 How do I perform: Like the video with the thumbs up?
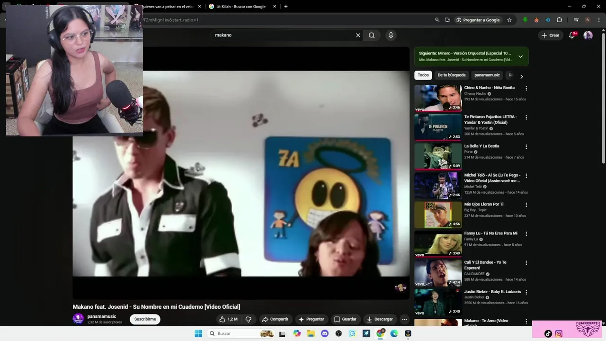(228, 319)
